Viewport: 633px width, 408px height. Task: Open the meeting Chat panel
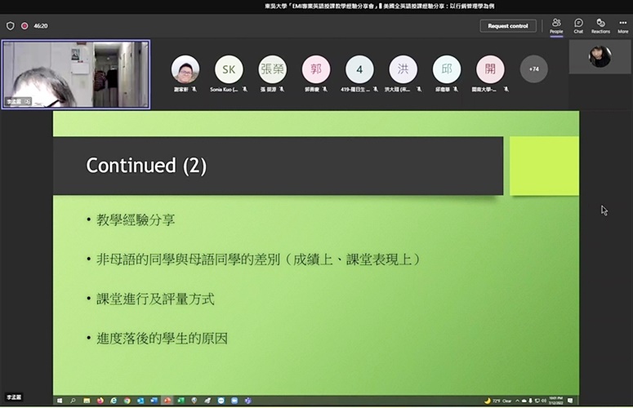click(x=578, y=25)
